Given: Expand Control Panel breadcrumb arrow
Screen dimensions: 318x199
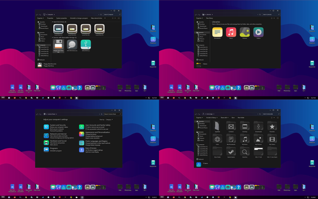Looking at the screenshot, I should point(57,114).
